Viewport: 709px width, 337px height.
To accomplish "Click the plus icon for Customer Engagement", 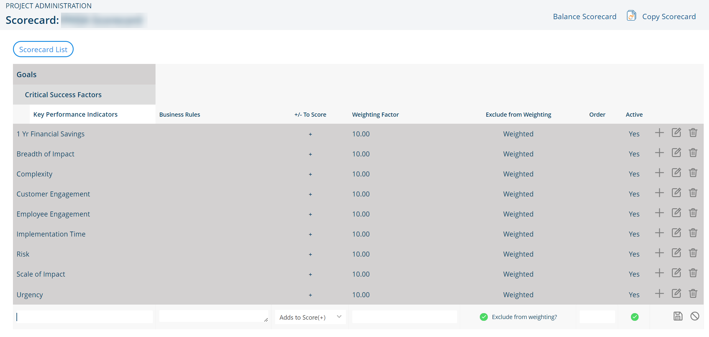I will [659, 193].
